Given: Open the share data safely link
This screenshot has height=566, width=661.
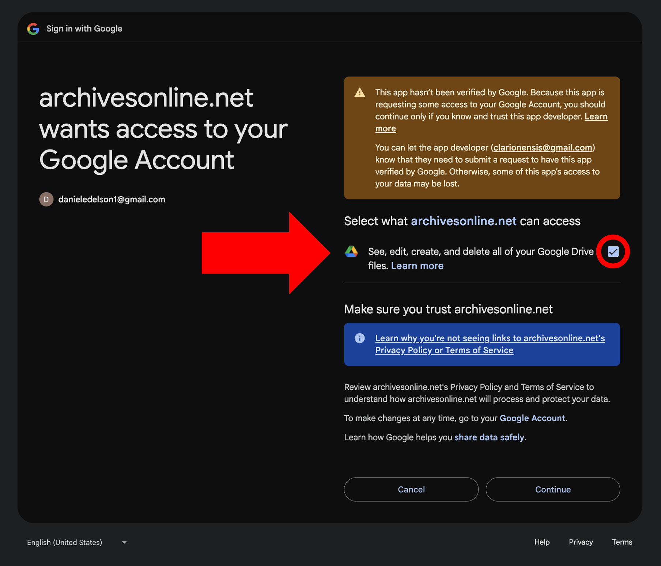Looking at the screenshot, I should (x=489, y=437).
